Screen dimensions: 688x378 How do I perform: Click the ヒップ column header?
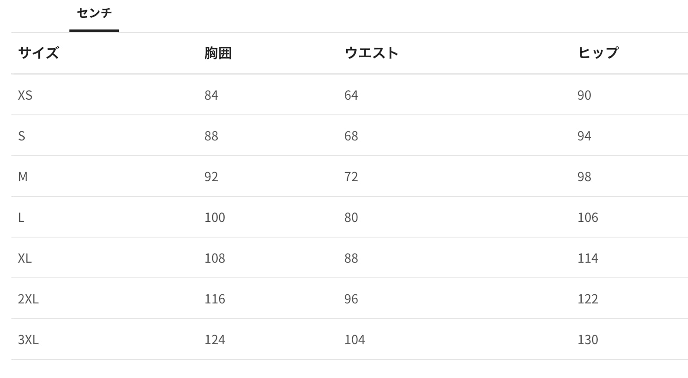pyautogui.click(x=598, y=53)
